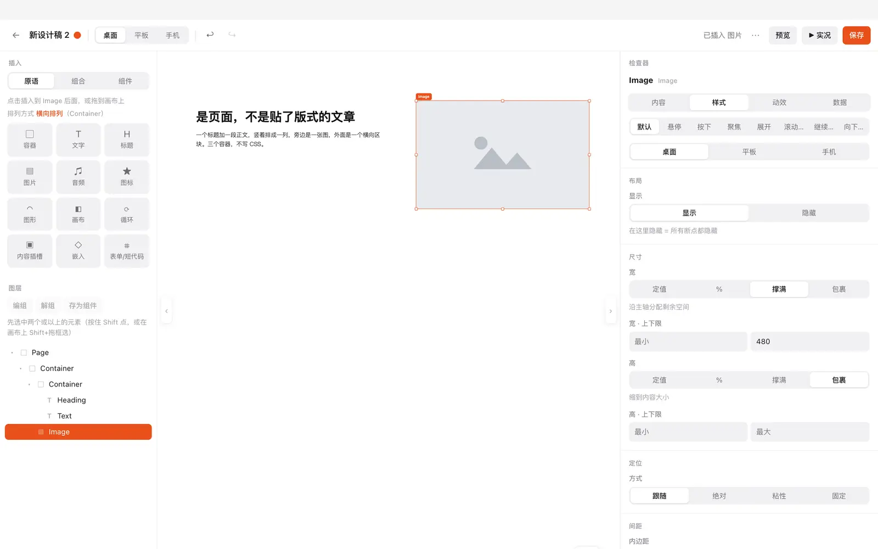
Task: Select the Heading layer row
Action: coord(78,400)
